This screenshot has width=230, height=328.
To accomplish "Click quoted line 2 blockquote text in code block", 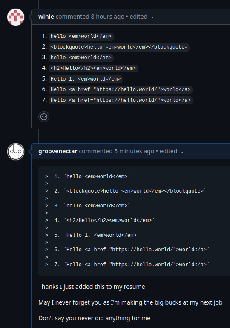I will [135, 191].
